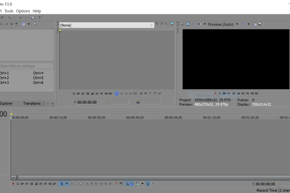Select the Envelope Edit tool
The height and width of the screenshot is (193, 290).
pyautogui.click(x=72, y=184)
